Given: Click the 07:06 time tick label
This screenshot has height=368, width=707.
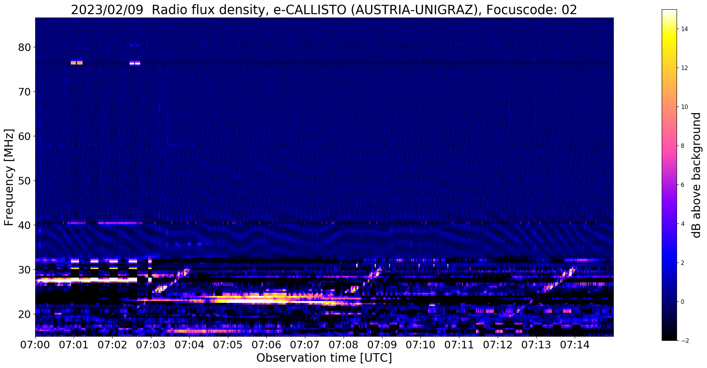Looking at the screenshot, I should click(x=267, y=345).
